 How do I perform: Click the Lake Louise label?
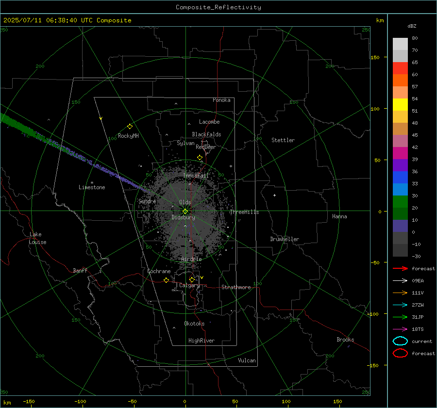(37, 238)
